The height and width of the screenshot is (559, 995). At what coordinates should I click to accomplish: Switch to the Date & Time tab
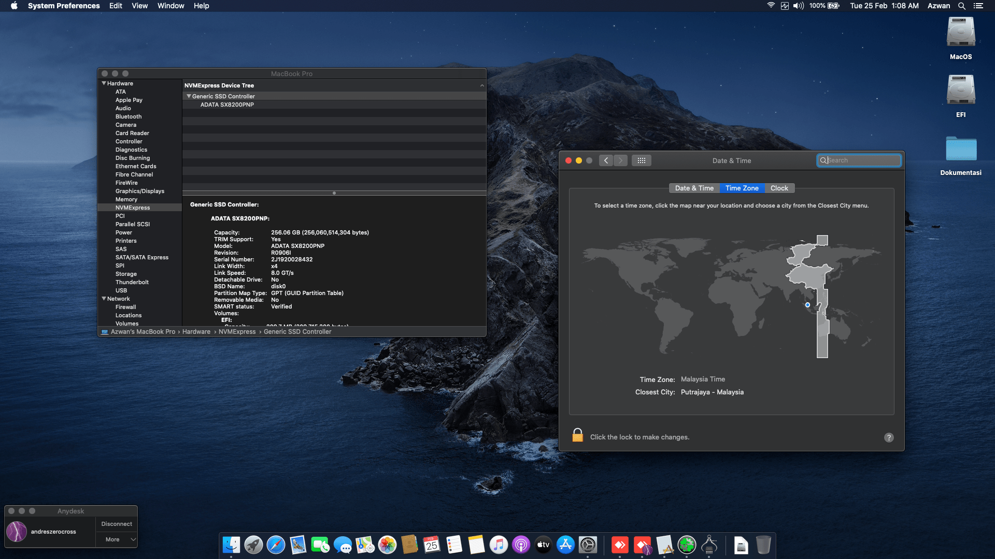(694, 188)
